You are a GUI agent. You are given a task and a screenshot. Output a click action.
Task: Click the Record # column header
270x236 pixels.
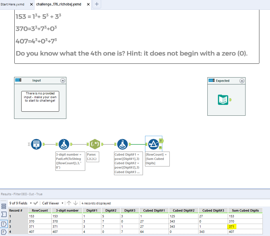[18, 210]
